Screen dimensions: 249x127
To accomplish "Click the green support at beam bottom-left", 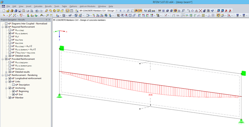I will coord(60,96).
